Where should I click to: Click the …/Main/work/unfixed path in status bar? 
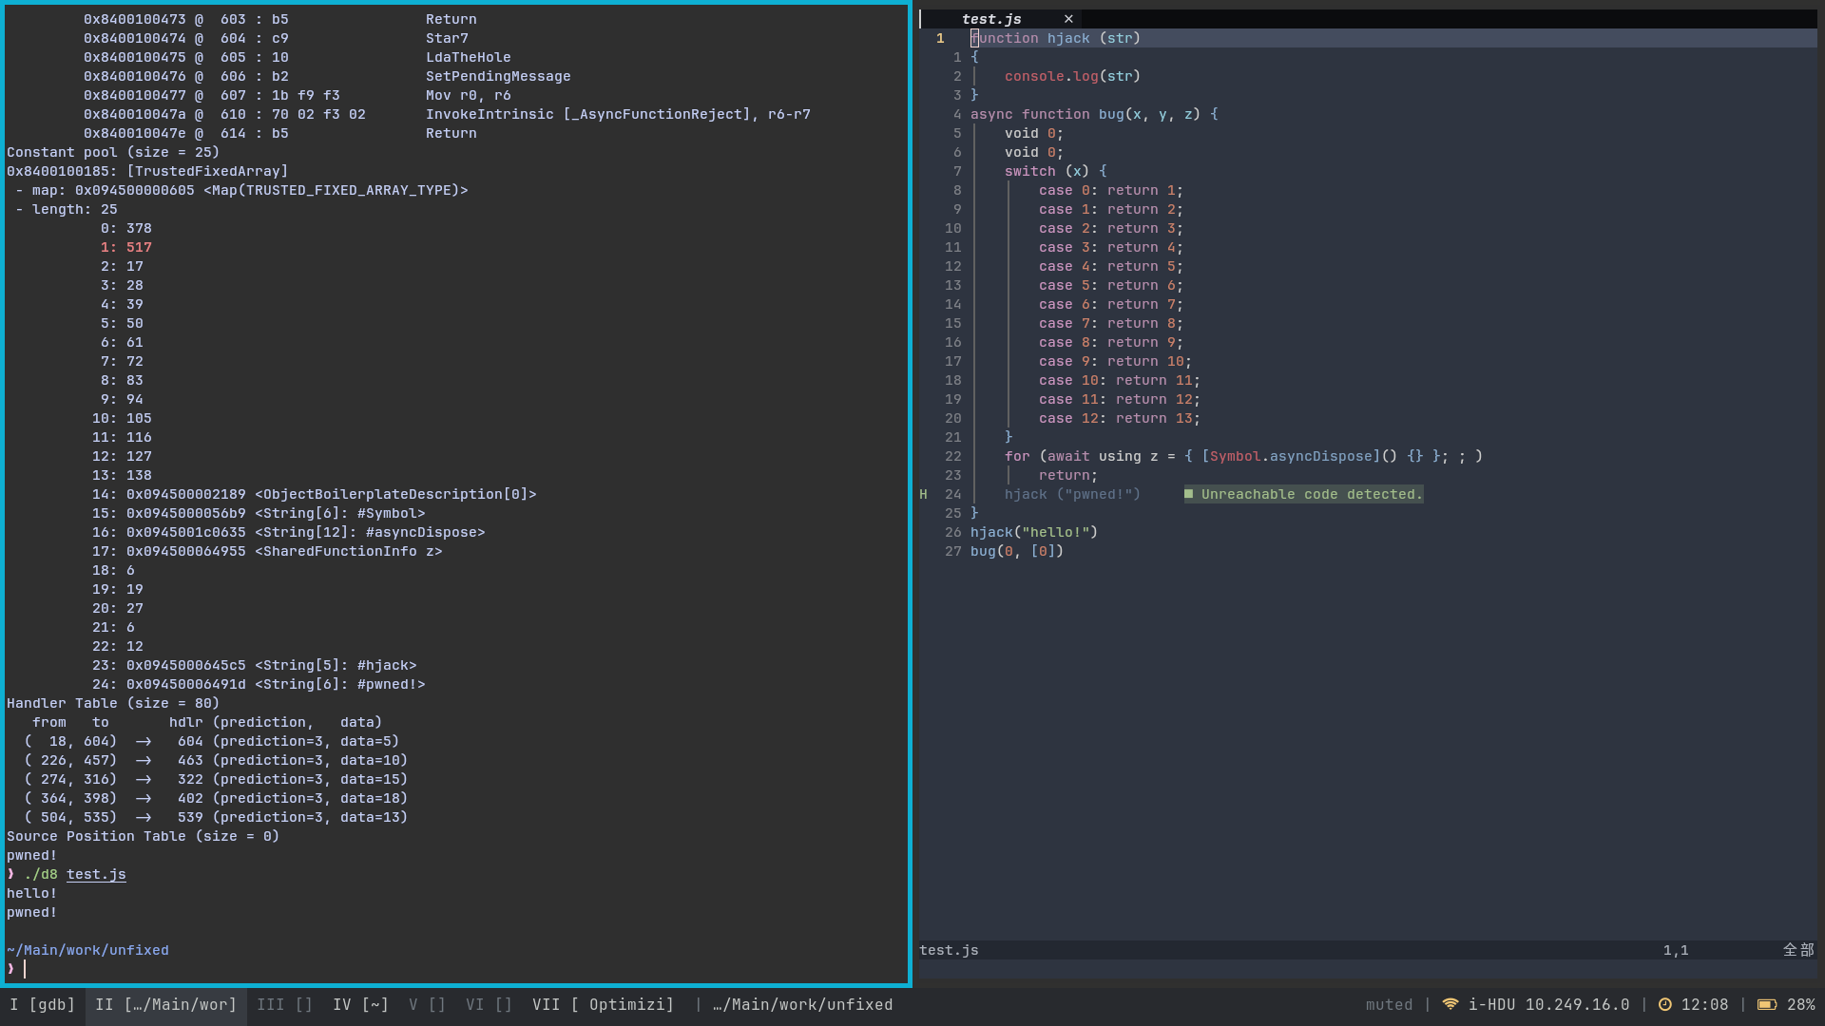click(x=802, y=1004)
